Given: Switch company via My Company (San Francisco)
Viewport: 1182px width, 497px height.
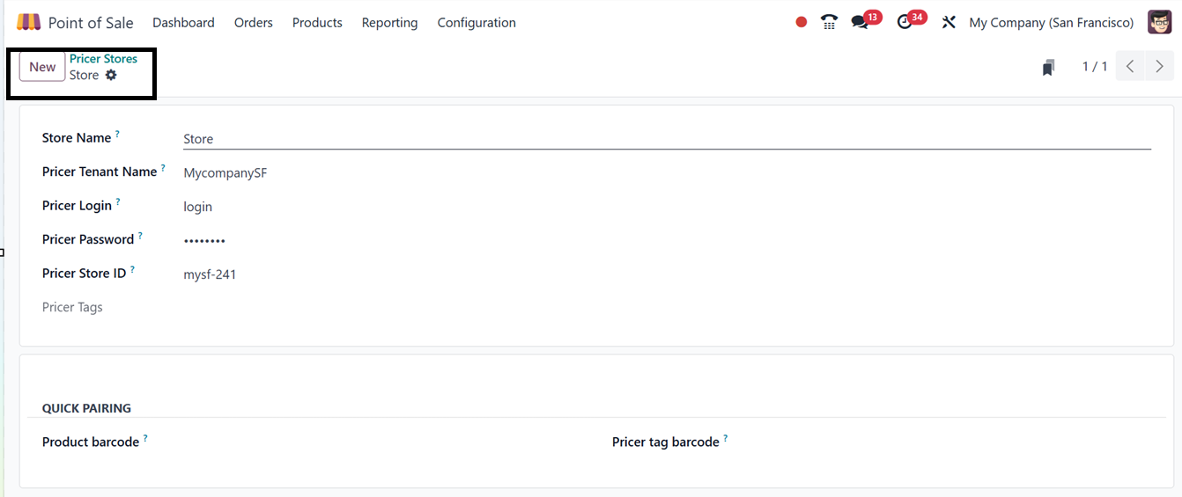Looking at the screenshot, I should (1051, 23).
